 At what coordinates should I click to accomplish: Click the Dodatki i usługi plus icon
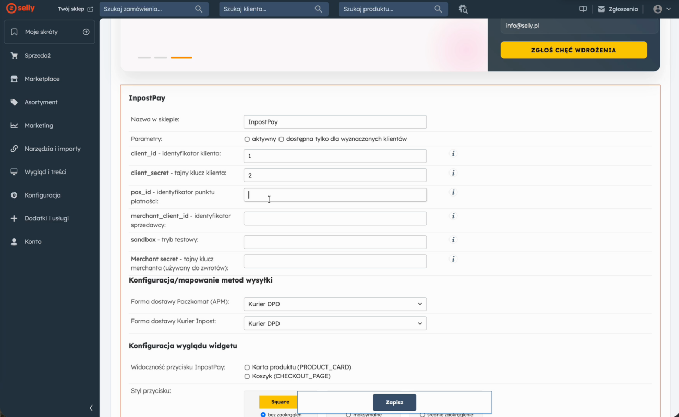(14, 218)
